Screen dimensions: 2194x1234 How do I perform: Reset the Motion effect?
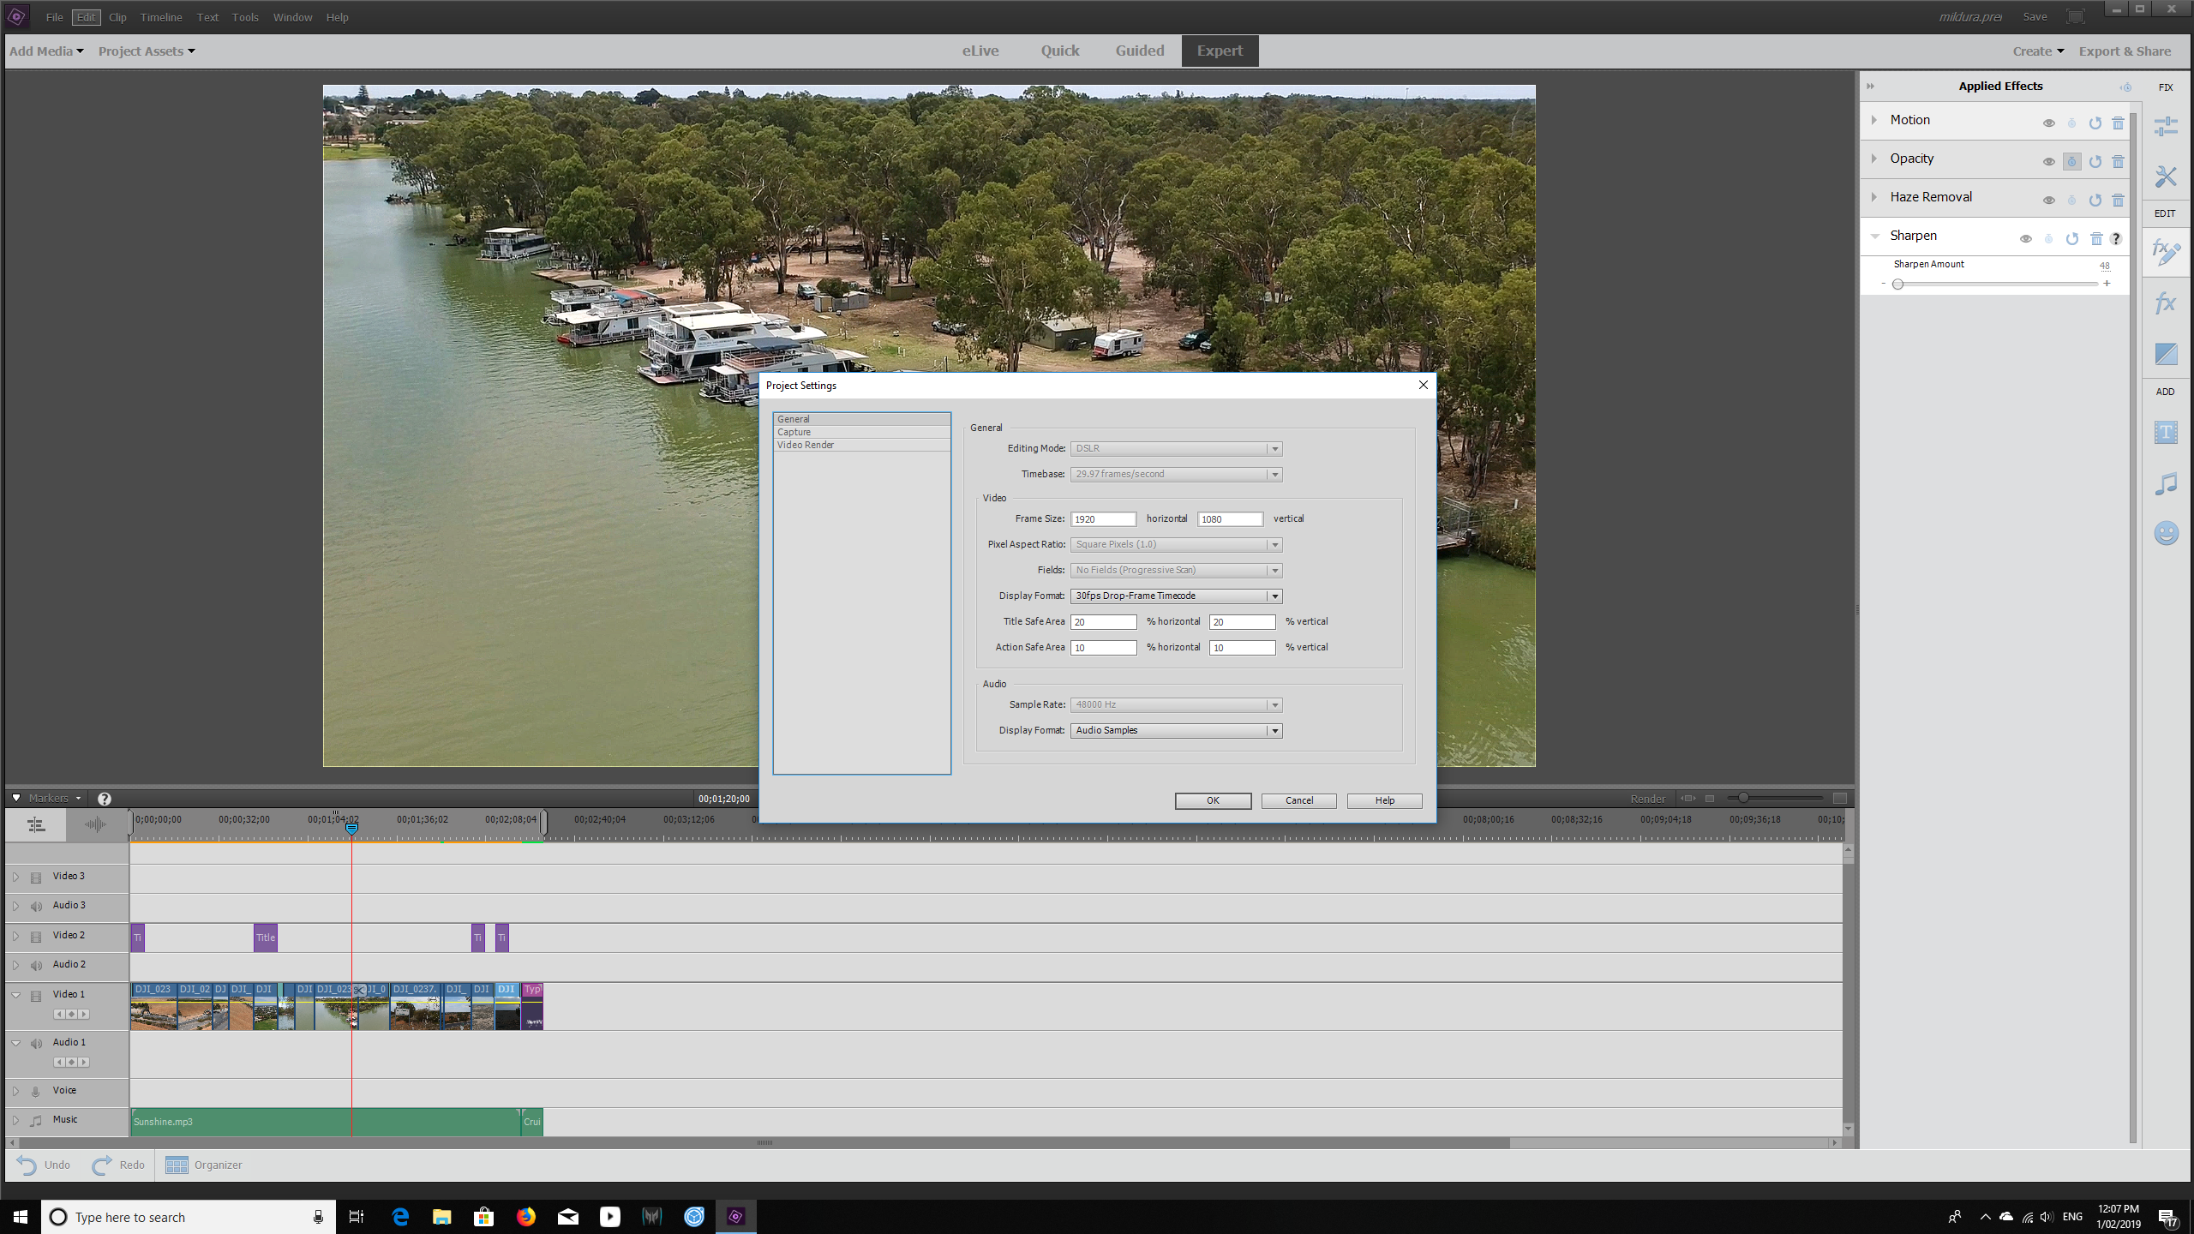(x=2094, y=123)
